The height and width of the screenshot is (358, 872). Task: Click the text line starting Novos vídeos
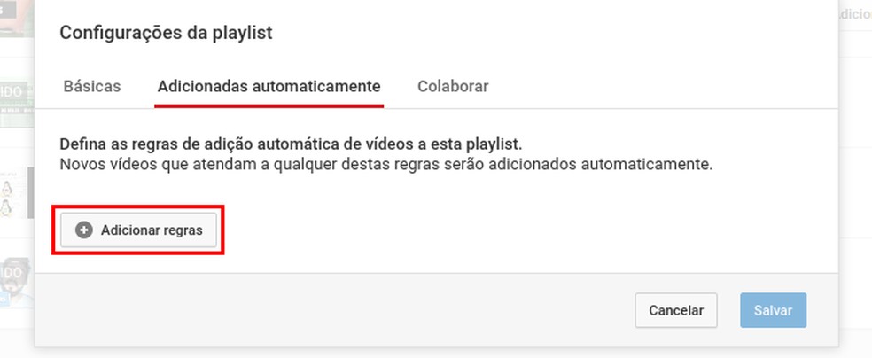[x=386, y=165]
